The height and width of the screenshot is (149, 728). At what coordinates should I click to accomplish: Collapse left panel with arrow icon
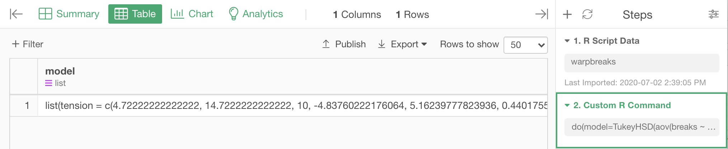[16, 14]
